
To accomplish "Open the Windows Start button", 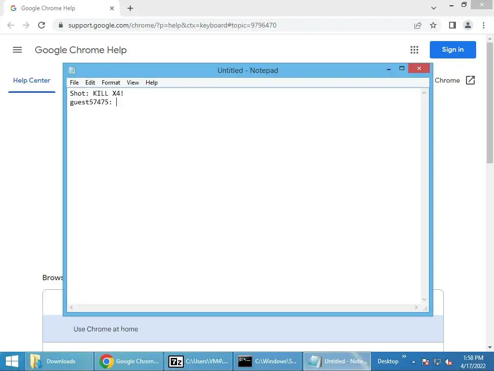I will click(x=12, y=361).
